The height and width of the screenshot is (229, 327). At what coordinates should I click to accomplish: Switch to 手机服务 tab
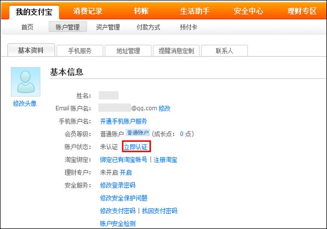[x=80, y=51]
